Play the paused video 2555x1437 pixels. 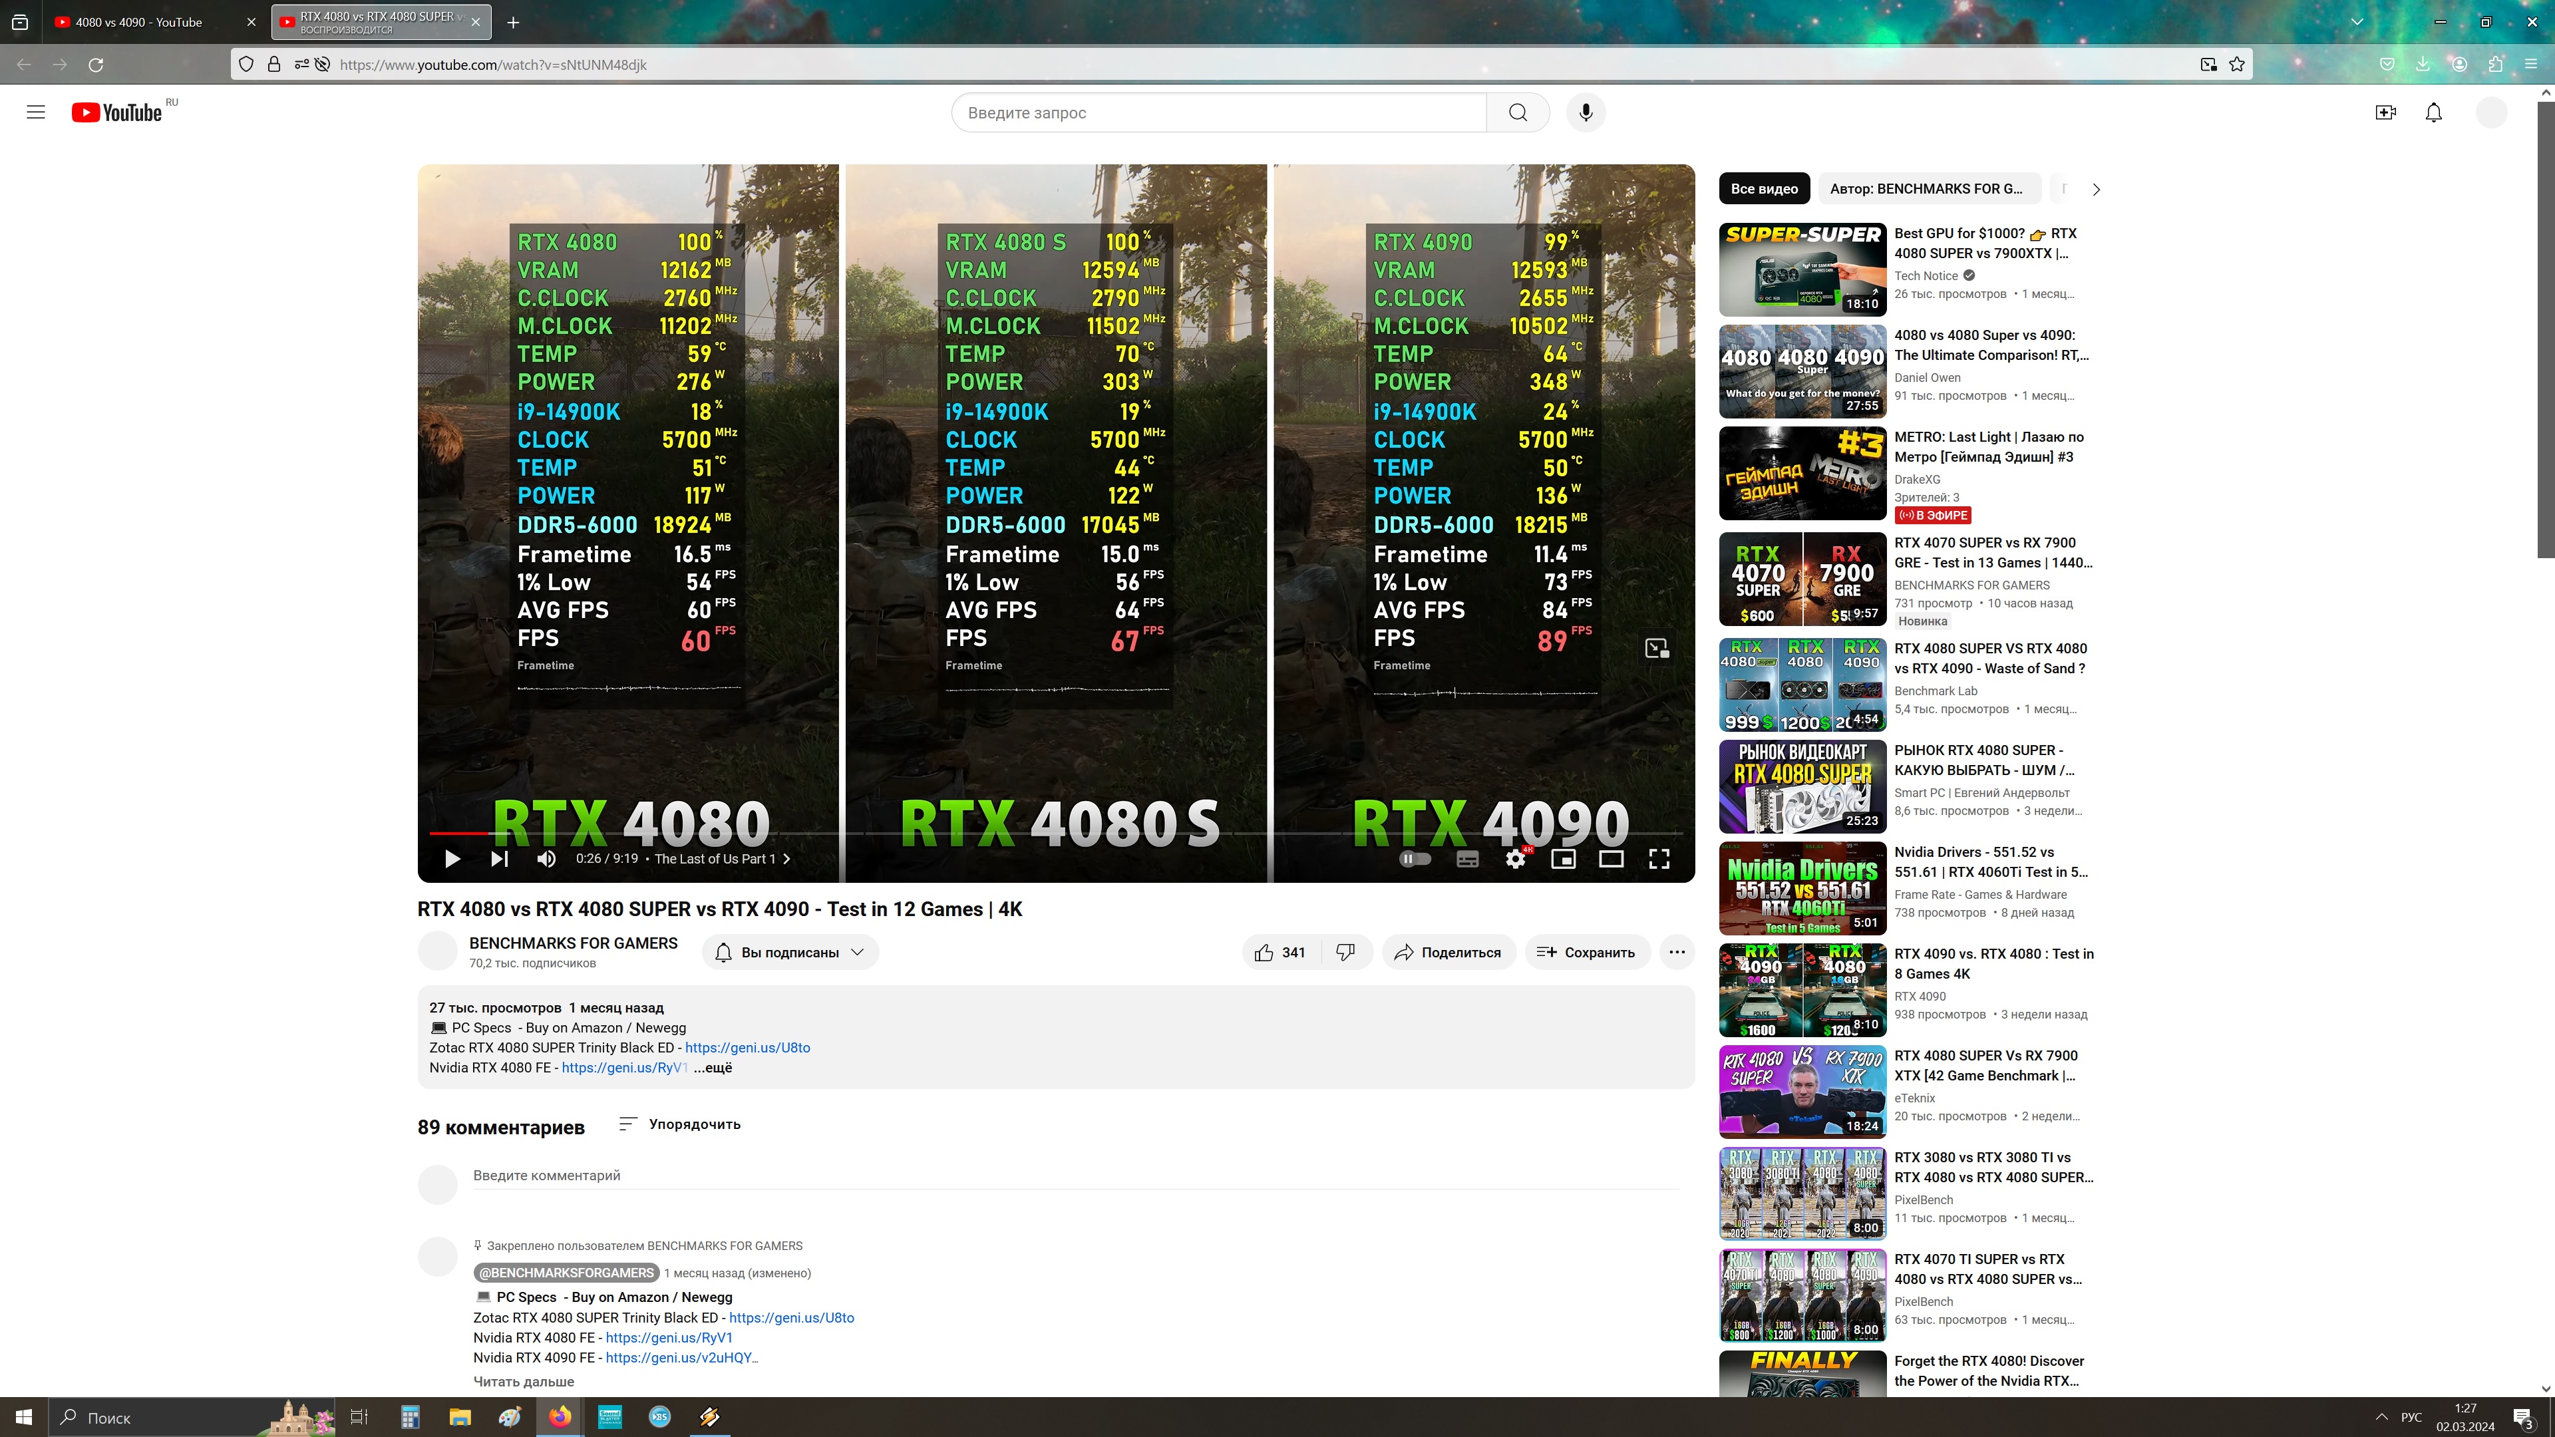452,859
